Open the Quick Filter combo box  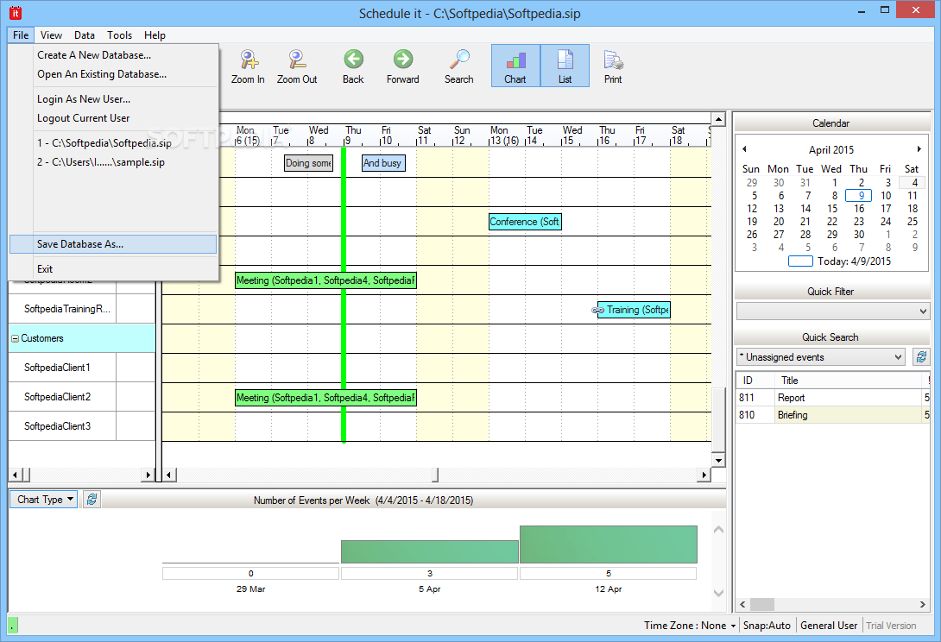click(833, 311)
